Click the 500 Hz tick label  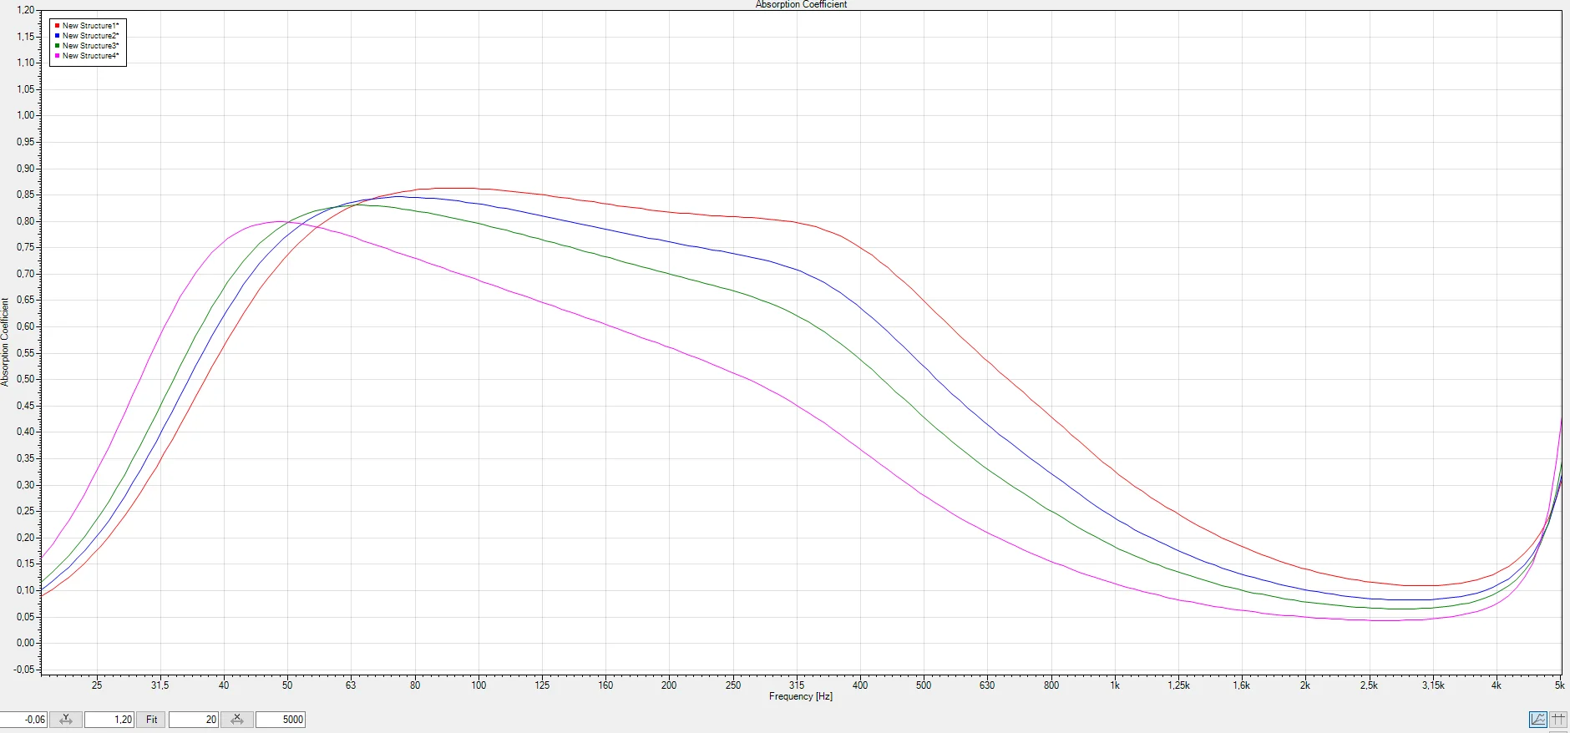tap(924, 685)
